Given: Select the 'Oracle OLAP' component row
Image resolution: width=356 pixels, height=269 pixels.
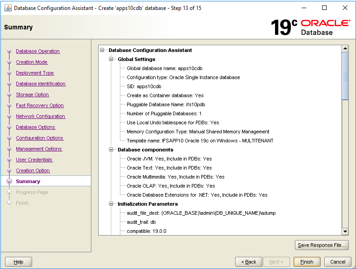Looking at the screenshot, I should click(x=171, y=186).
